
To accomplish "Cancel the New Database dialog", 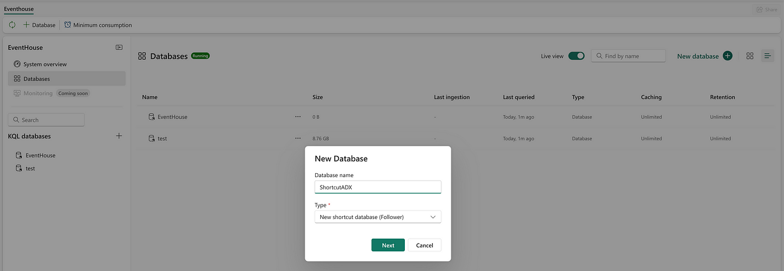I will coord(424,245).
